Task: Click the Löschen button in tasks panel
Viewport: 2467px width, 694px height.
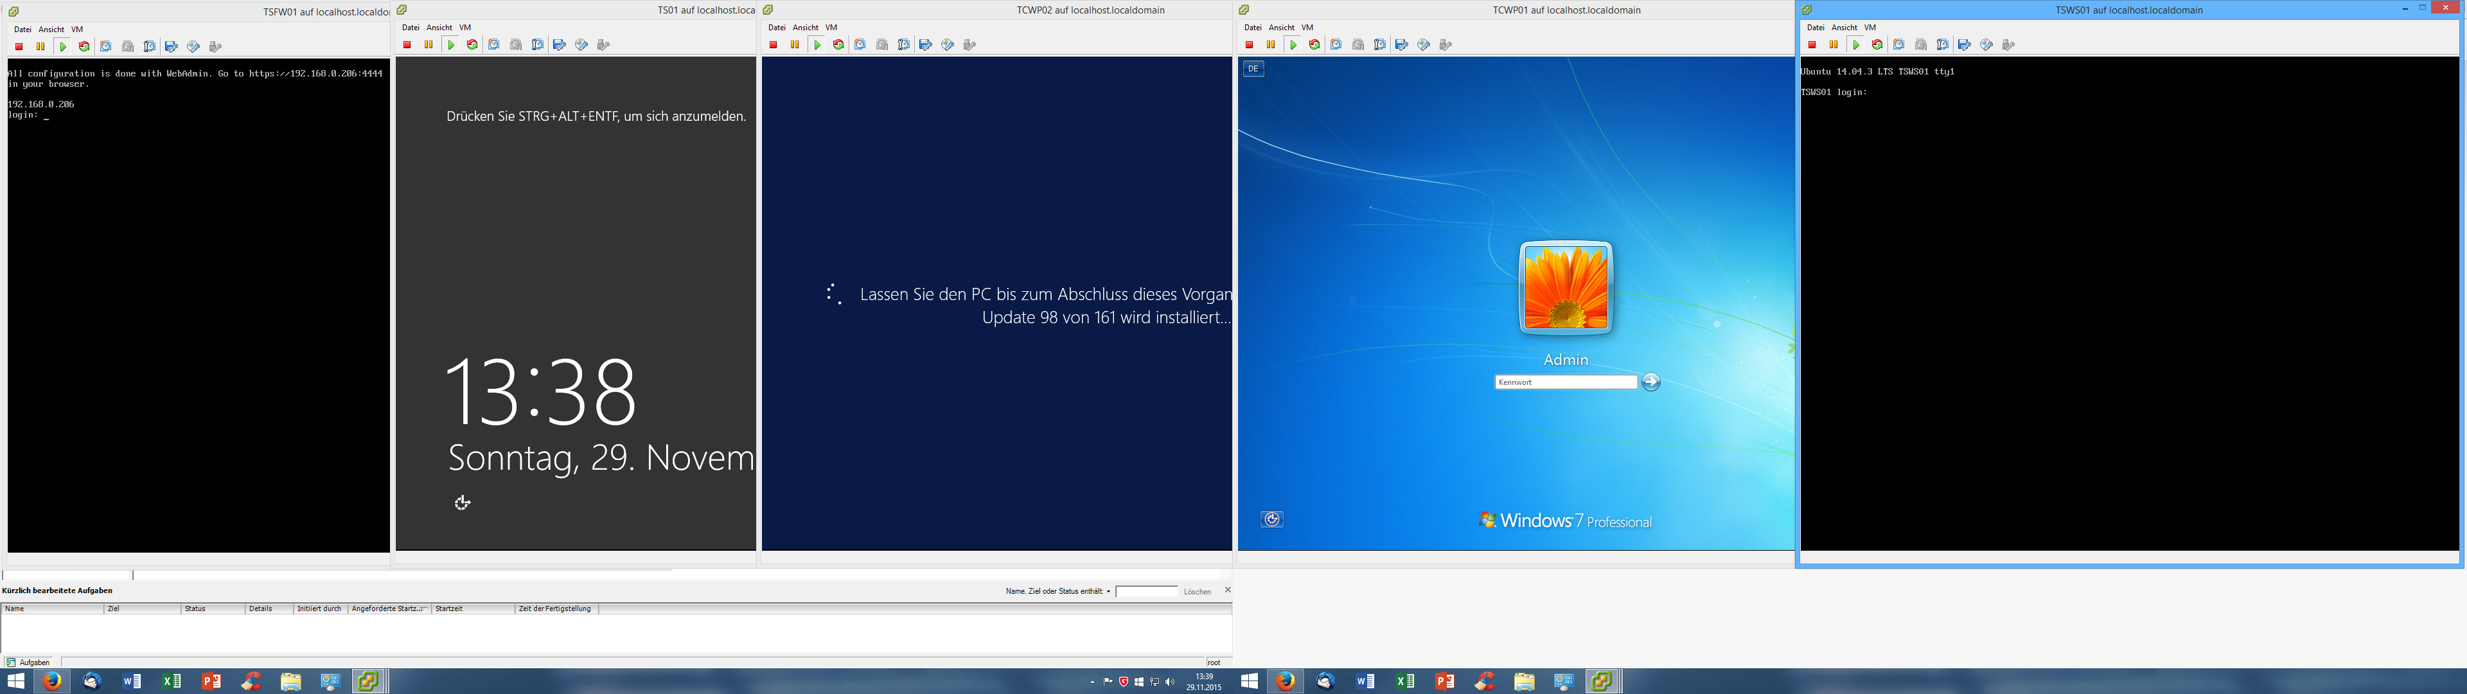Action: click(x=1197, y=591)
